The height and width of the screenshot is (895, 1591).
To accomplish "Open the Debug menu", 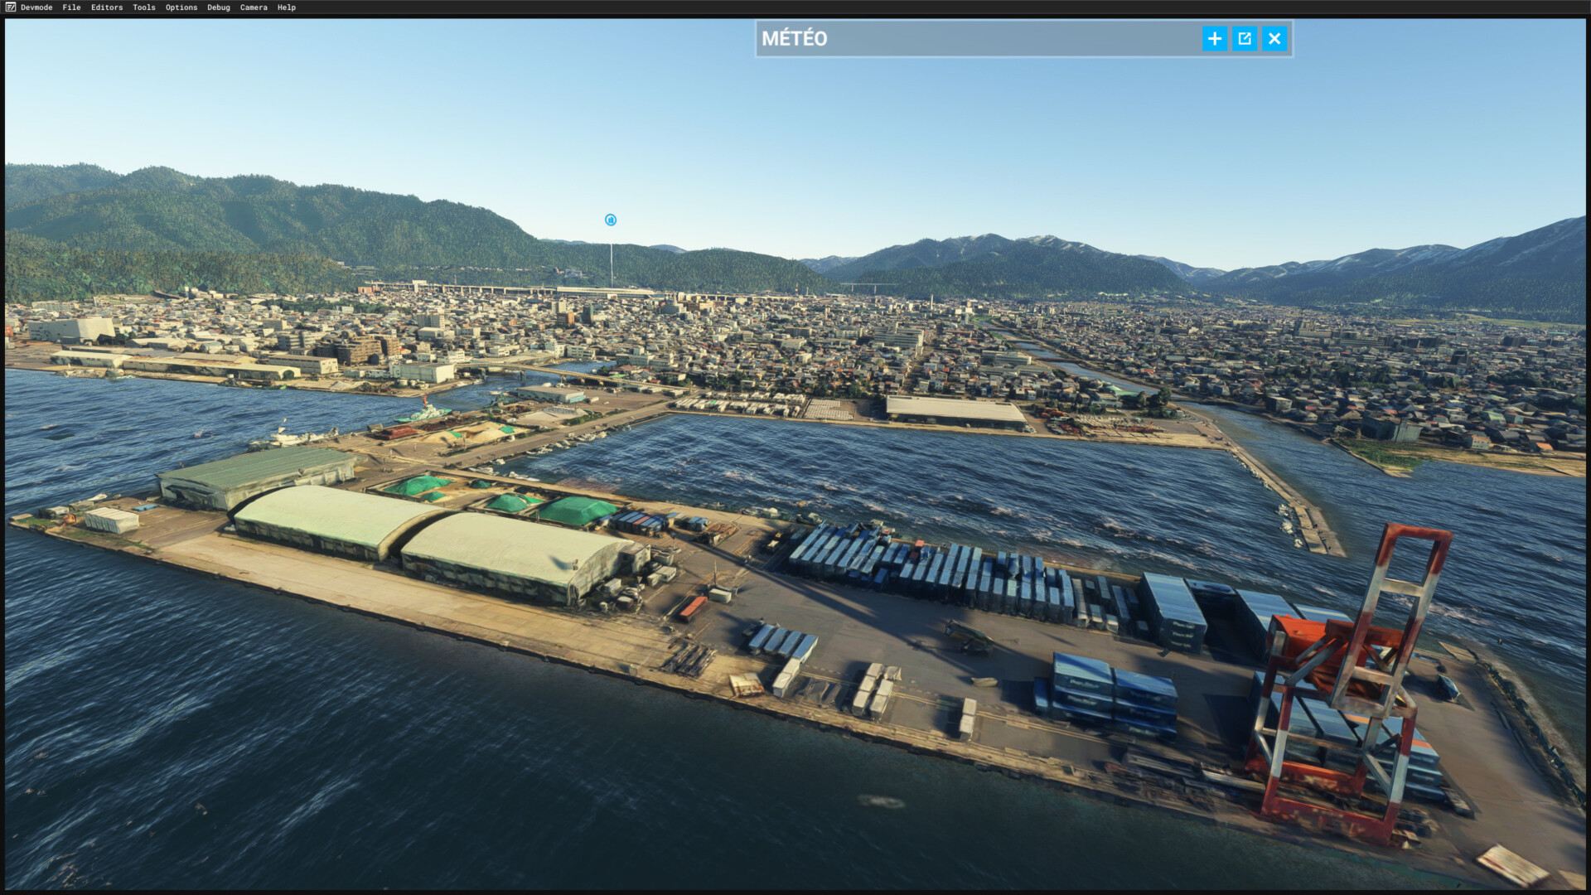I will coord(219,7).
